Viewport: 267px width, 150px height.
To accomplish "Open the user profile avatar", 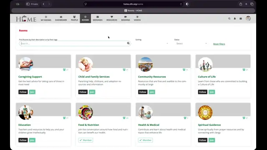I will click(x=248, y=18).
